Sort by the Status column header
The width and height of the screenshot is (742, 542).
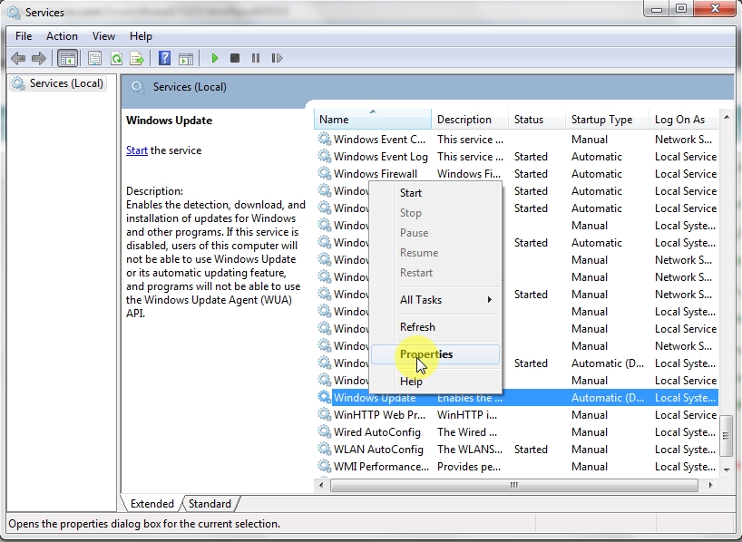[537, 119]
